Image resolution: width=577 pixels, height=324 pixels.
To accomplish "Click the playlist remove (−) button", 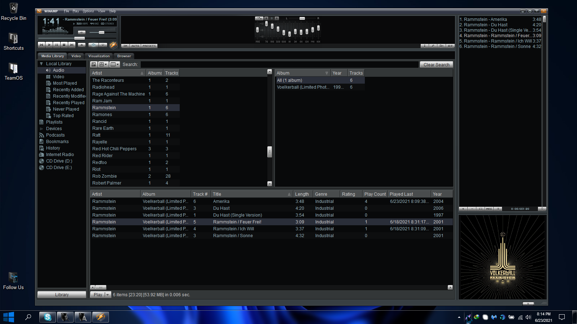I will click(x=472, y=209).
